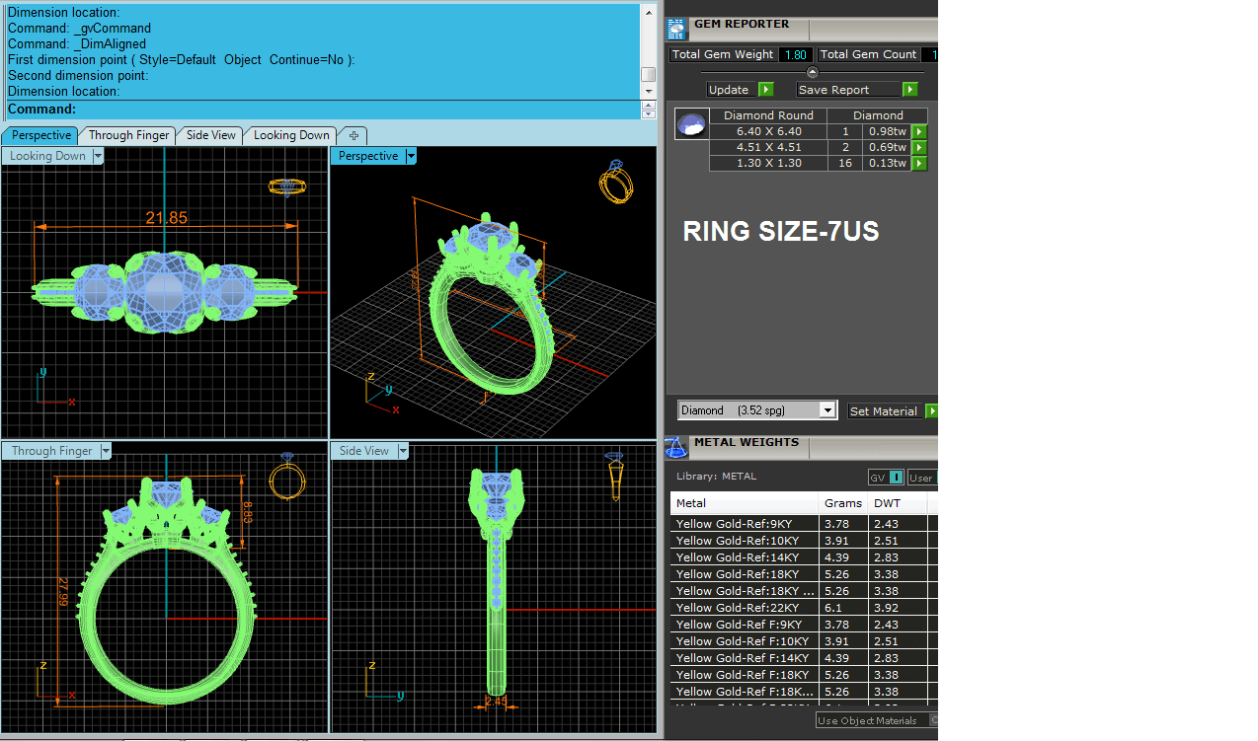Toggle Use Object Materials option
Image resolution: width=1258 pixels, height=741 pixels.
868,721
